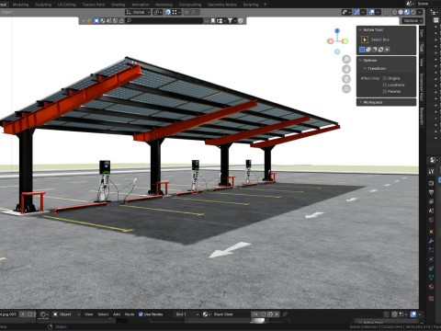Image resolution: width=441 pixels, height=331 pixels.
Task: Open the shader type Object dropdown
Action: coord(66,314)
